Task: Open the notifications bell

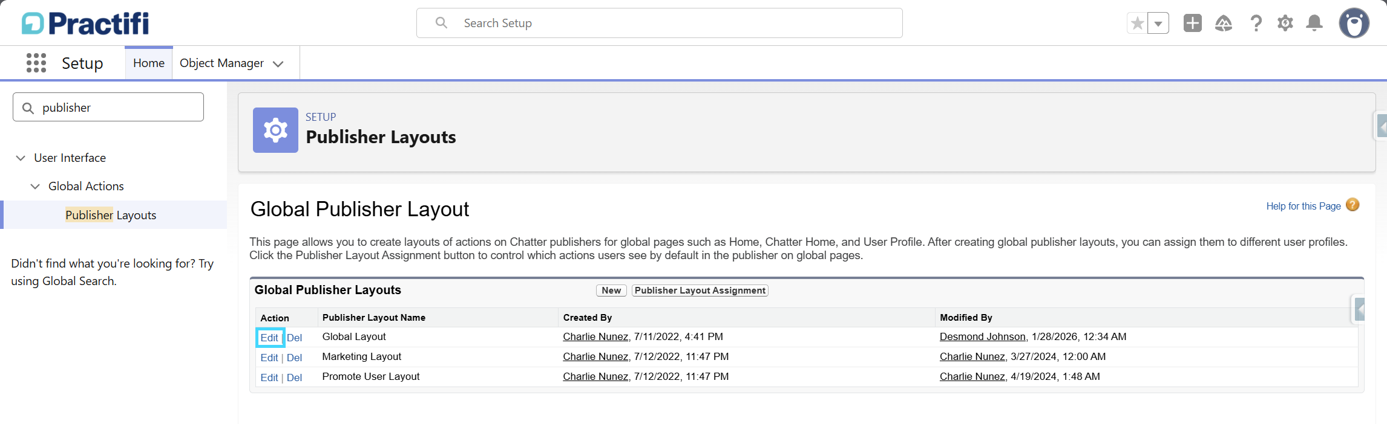Action: click(1314, 24)
